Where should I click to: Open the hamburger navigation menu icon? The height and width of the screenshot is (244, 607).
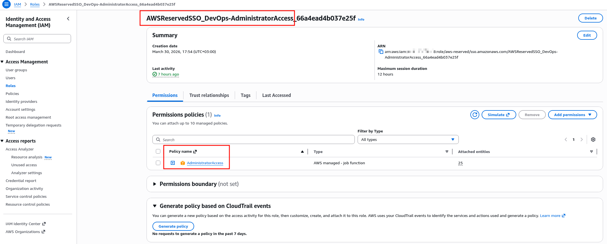6,5
